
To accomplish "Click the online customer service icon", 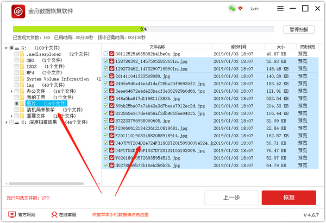I will (54, 215).
